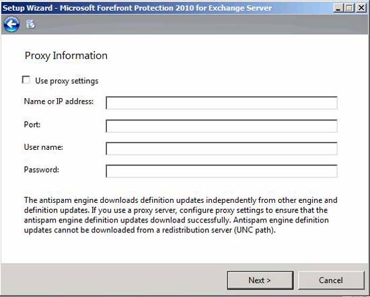
Task: Click the Proxy Information heading
Action: (x=66, y=56)
